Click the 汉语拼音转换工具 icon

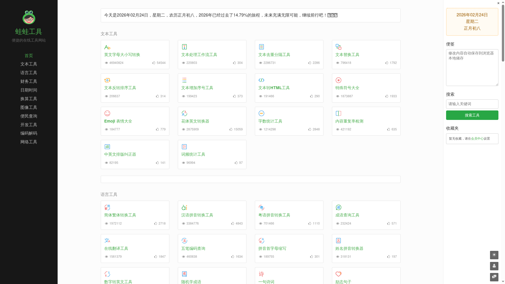tap(184, 207)
